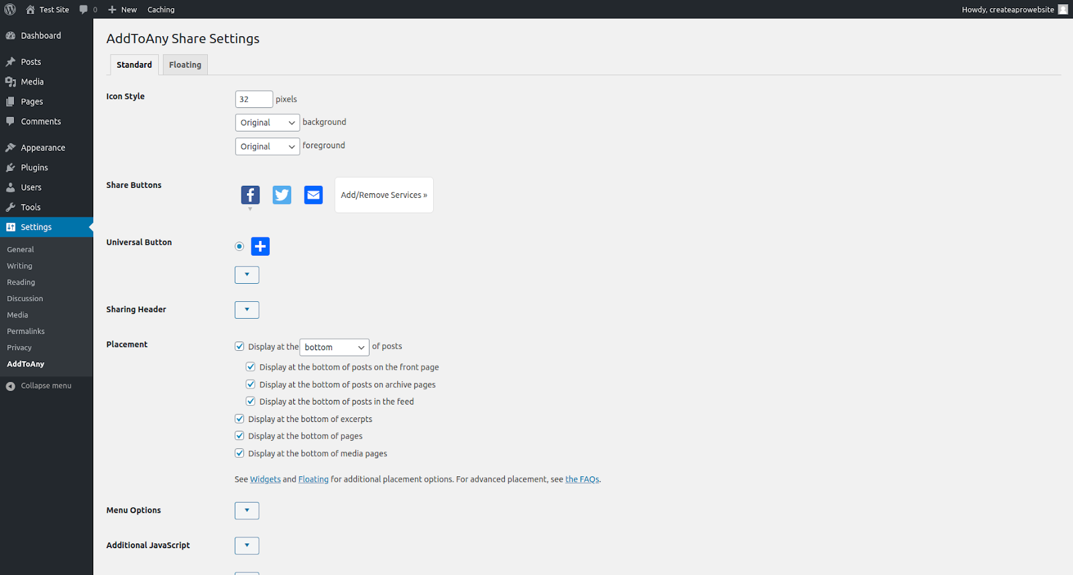Screen dimensions: 1073x575
Task: Toggle display at bottom of pages
Action: (x=239, y=436)
